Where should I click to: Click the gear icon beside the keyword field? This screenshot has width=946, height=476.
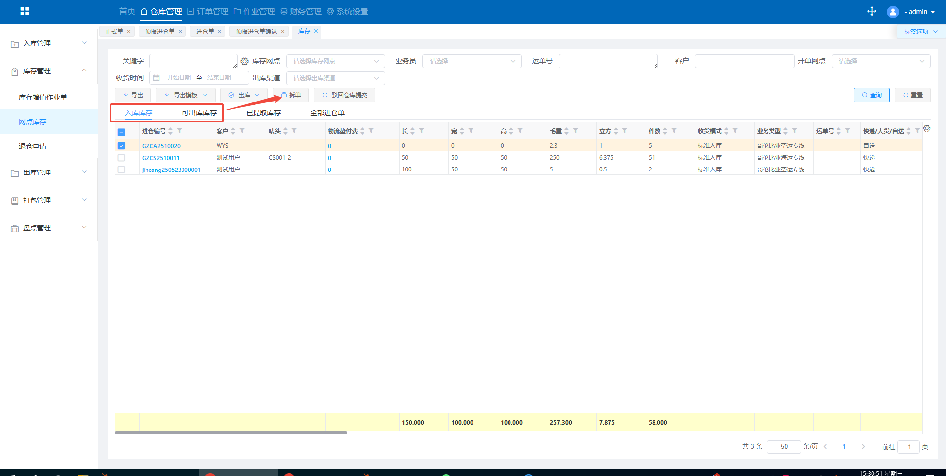point(244,61)
